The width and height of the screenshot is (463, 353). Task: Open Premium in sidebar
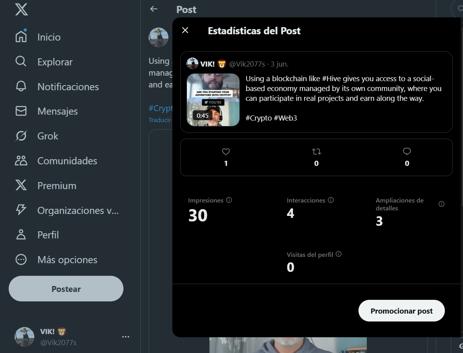point(57,186)
